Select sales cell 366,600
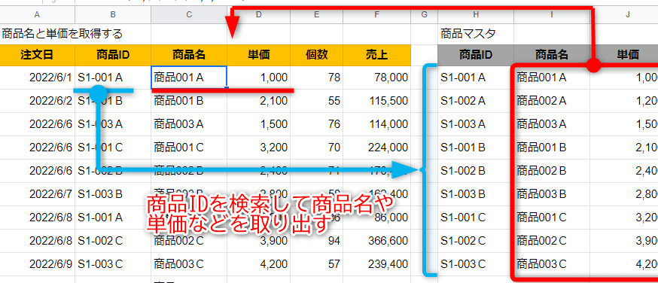The height and width of the screenshot is (283, 658). pyautogui.click(x=377, y=241)
